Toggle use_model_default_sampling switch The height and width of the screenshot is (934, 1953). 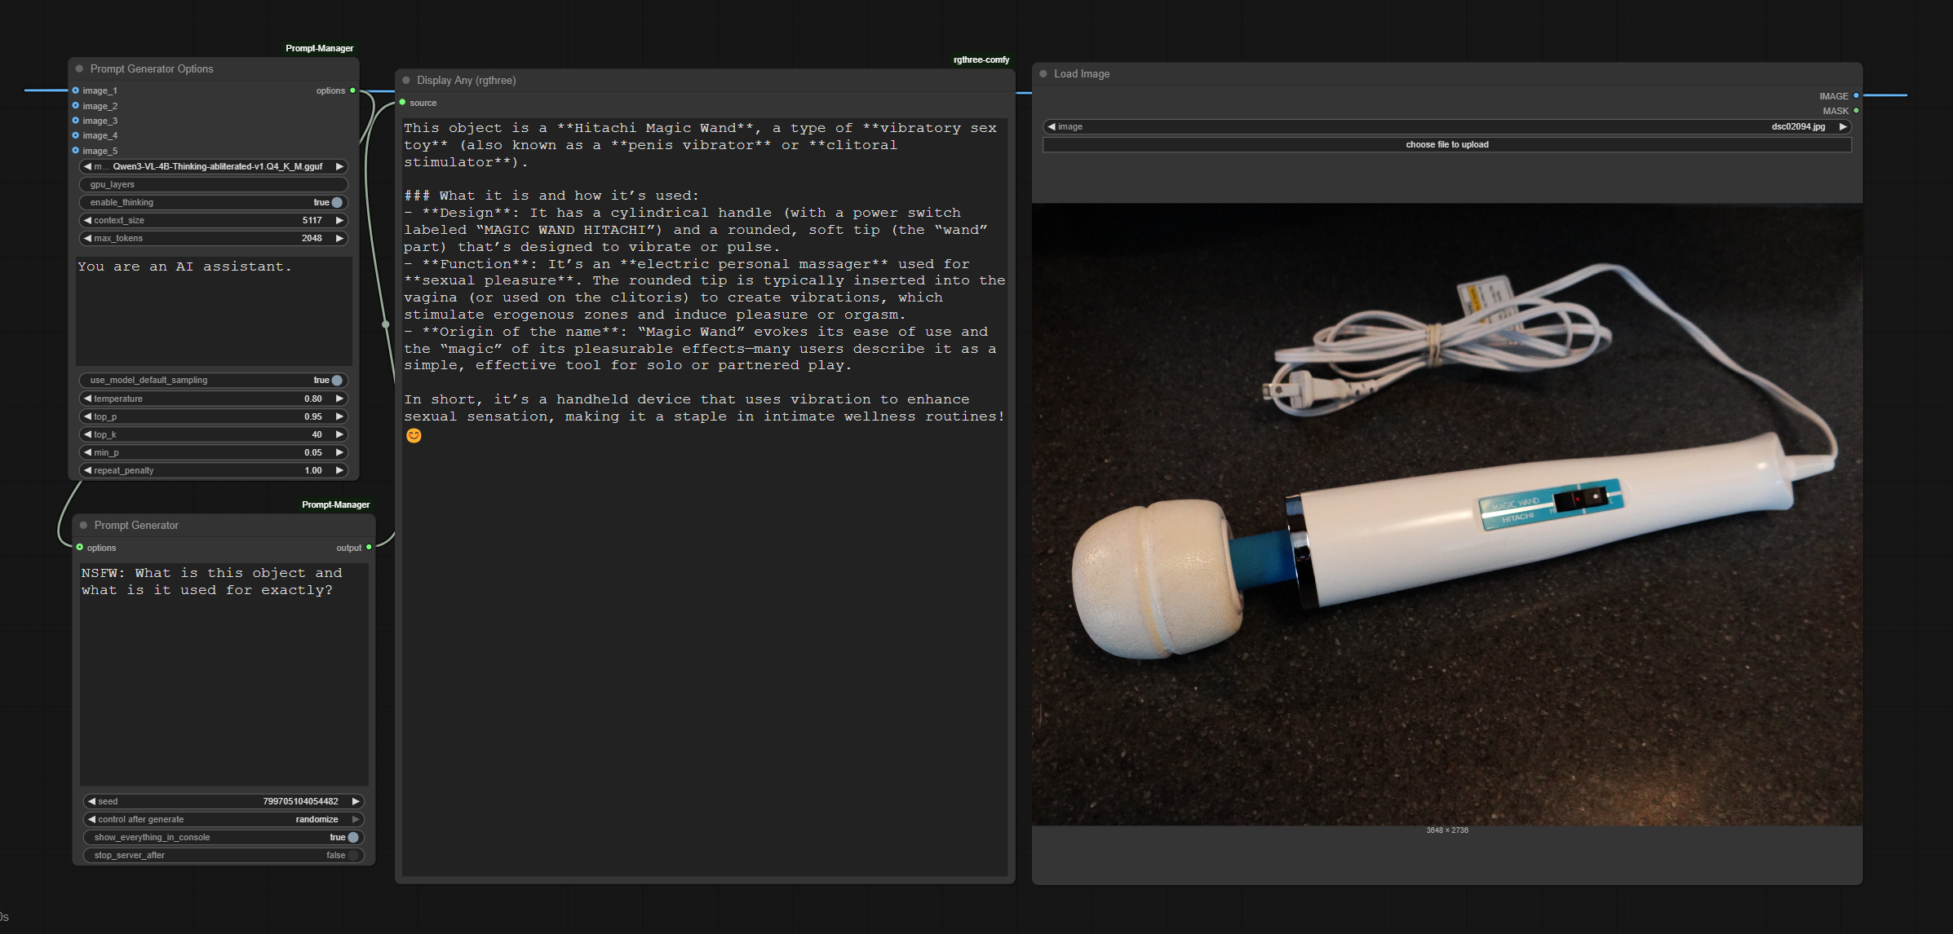pyautogui.click(x=337, y=381)
